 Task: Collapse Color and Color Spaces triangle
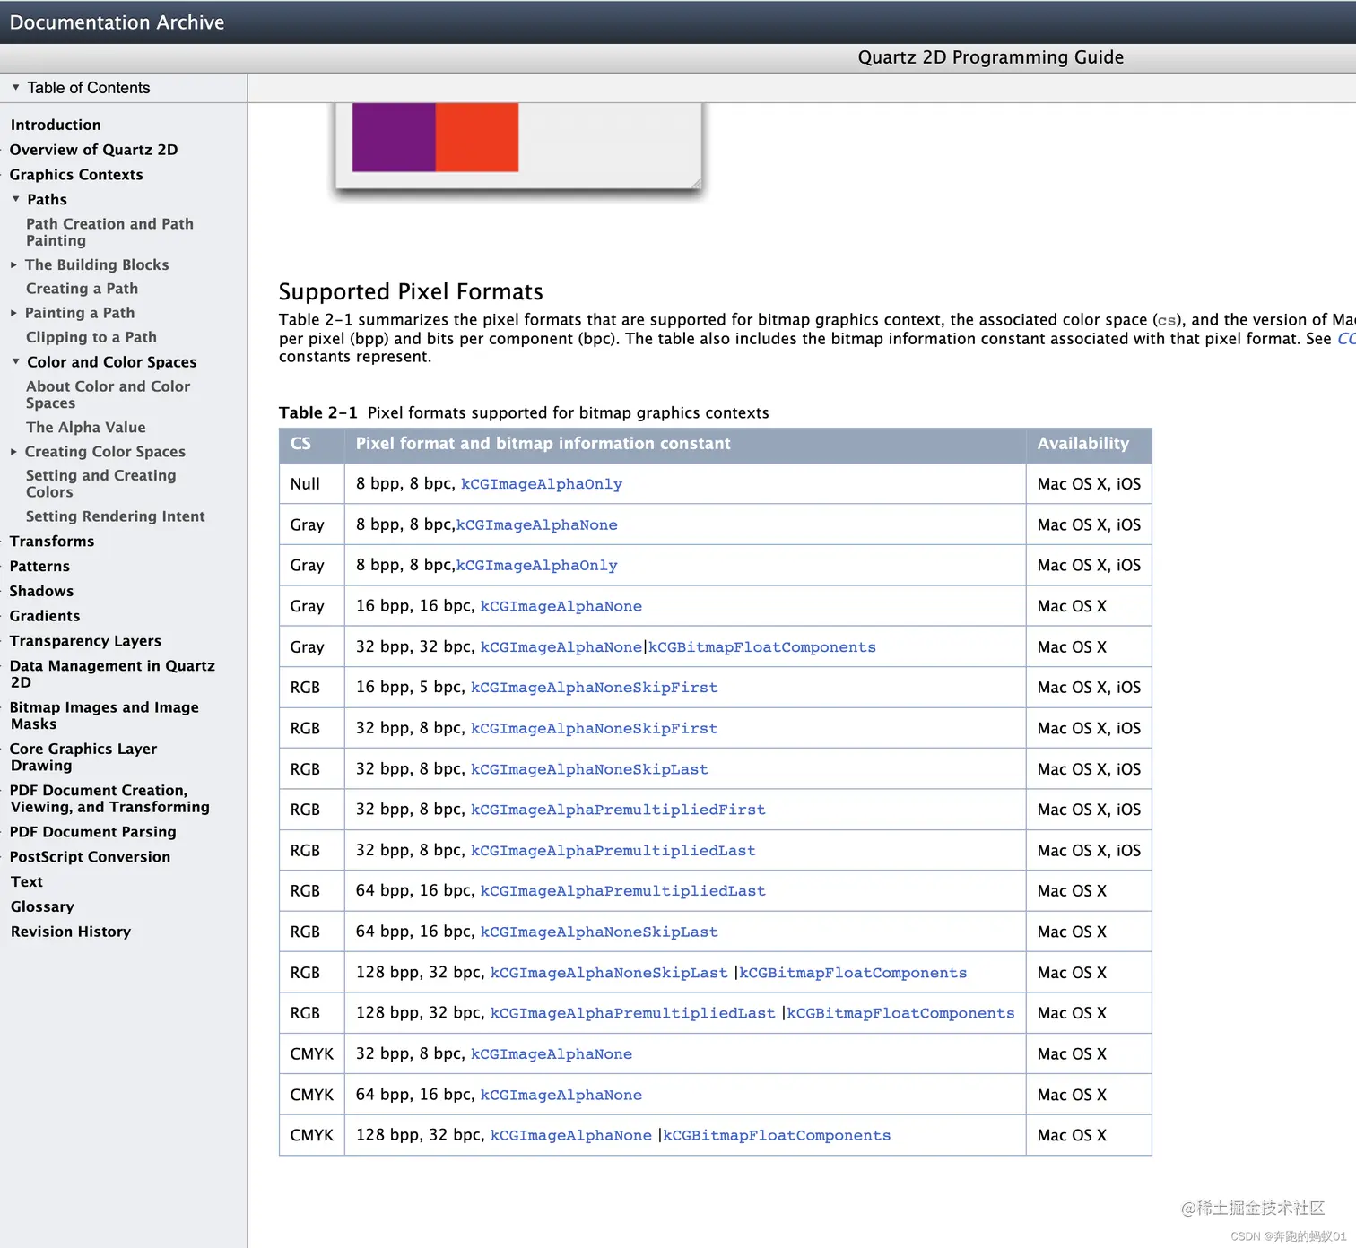point(15,361)
